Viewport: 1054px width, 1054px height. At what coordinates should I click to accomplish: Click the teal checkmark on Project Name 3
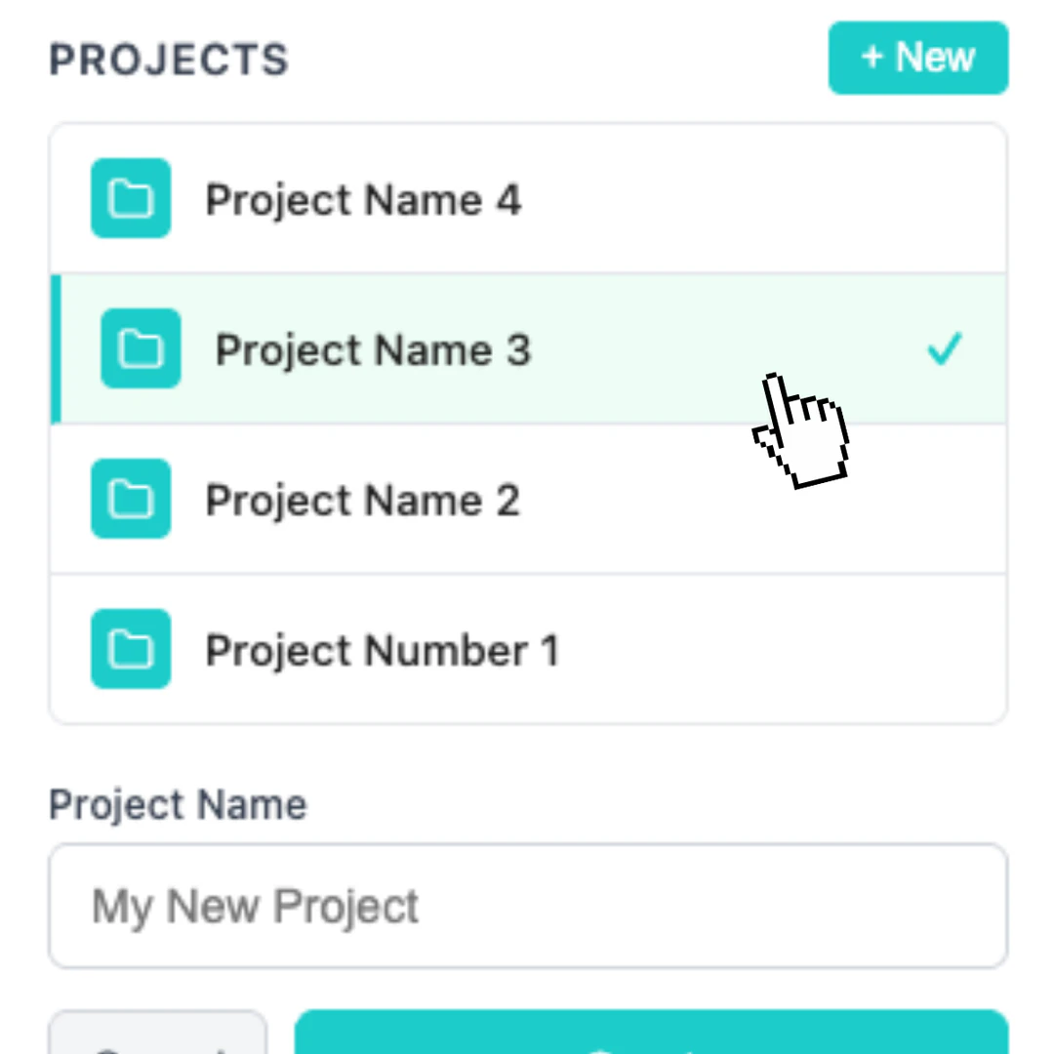click(943, 348)
